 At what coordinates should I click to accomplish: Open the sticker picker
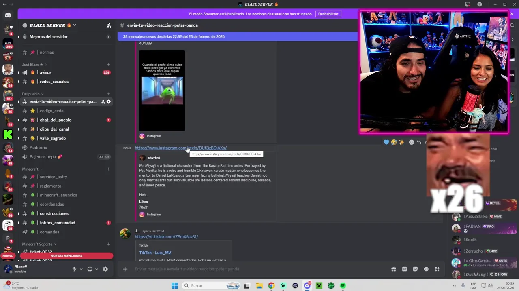point(415,269)
